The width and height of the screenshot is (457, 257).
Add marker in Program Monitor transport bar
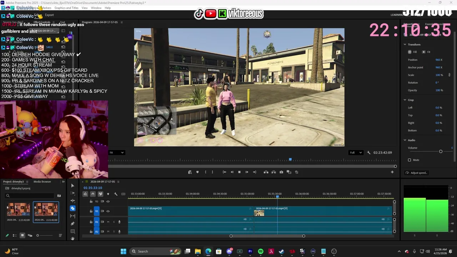(x=197, y=172)
